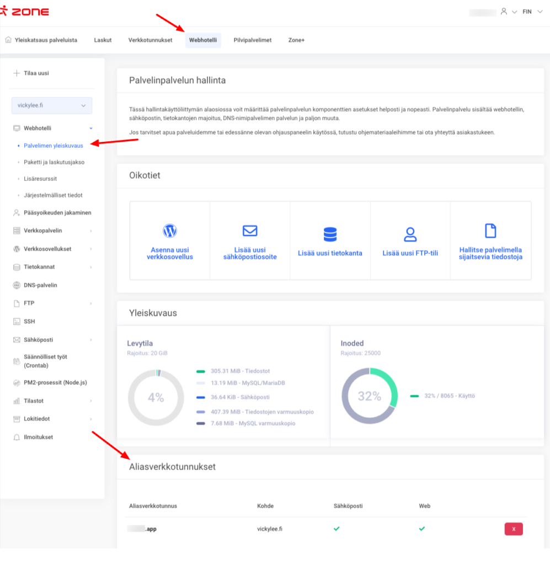
Task: Open the FIN language selector
Action: [x=531, y=12]
